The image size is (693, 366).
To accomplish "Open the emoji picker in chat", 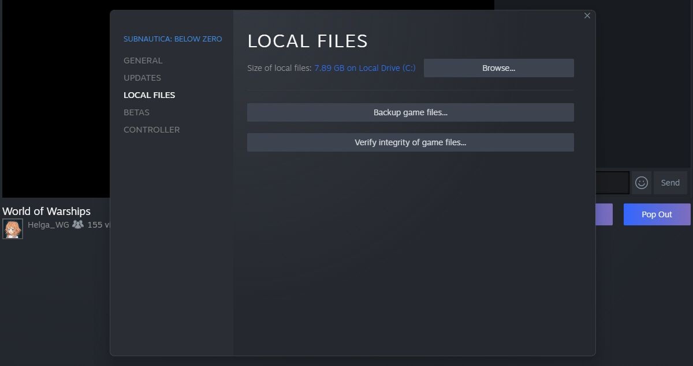I will pyautogui.click(x=642, y=183).
